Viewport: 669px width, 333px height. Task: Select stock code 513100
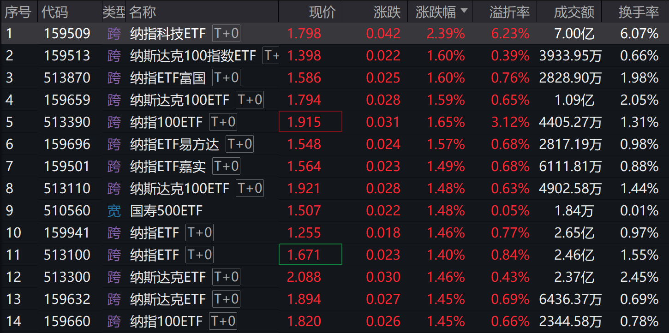67,255
